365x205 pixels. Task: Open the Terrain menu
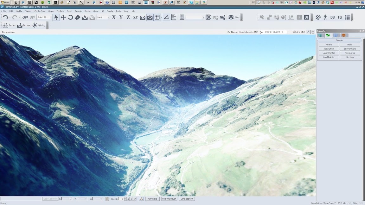[x=79, y=11]
